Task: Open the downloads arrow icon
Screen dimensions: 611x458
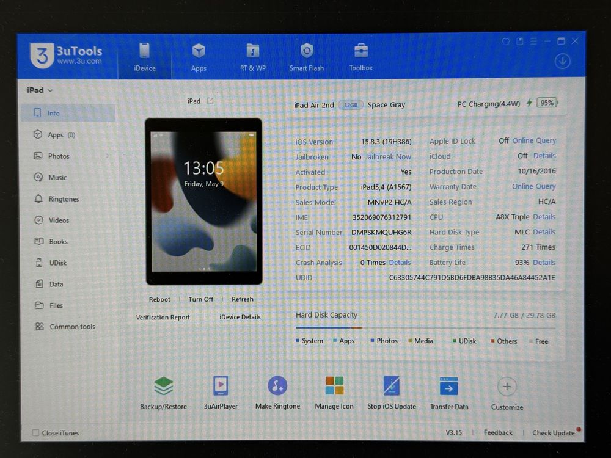Action: (562, 61)
